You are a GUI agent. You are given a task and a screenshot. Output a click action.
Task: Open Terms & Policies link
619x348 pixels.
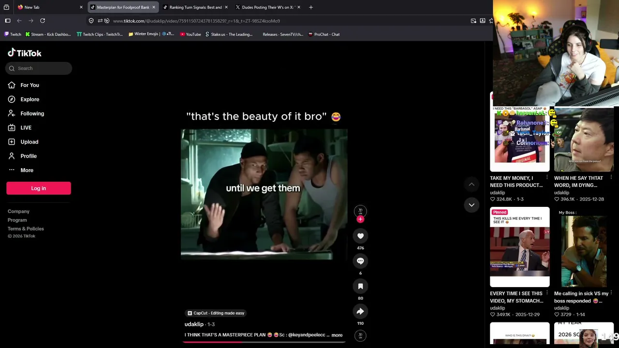(x=26, y=229)
